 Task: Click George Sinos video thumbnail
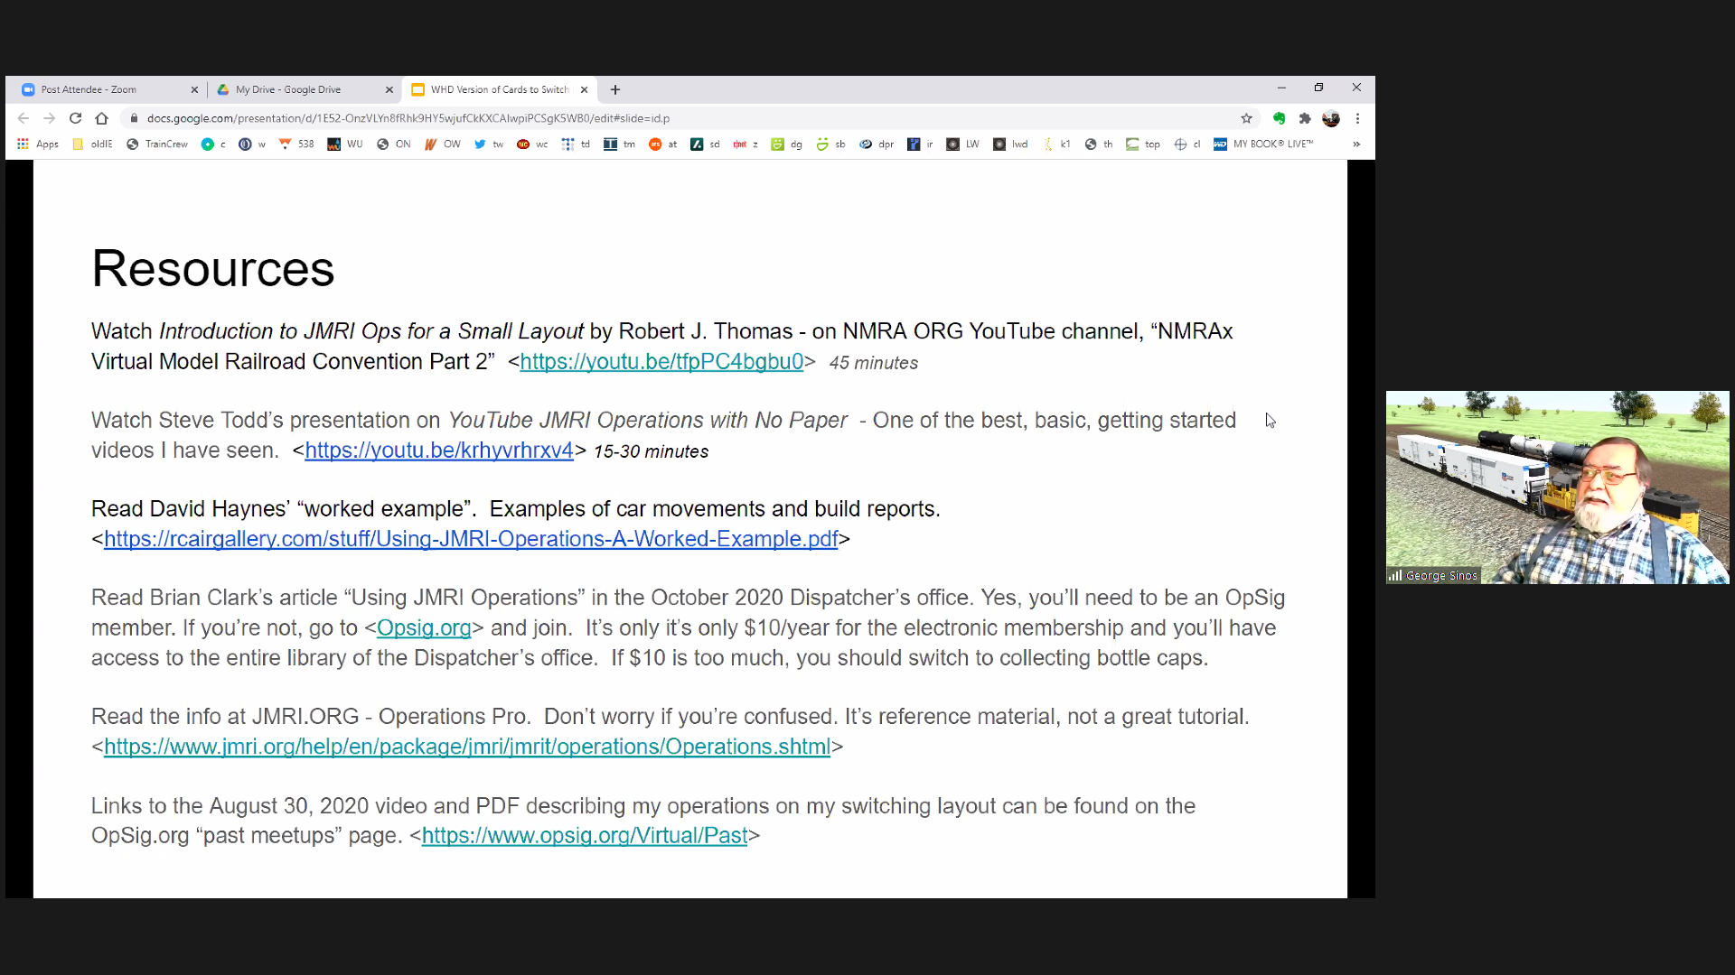tap(1557, 487)
